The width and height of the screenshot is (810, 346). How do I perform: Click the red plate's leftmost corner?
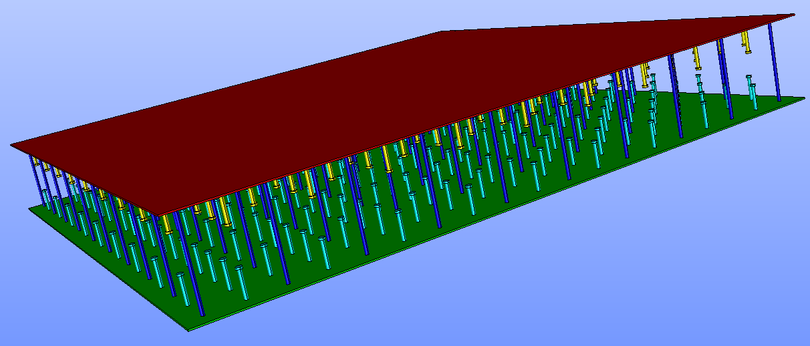coord(11,145)
